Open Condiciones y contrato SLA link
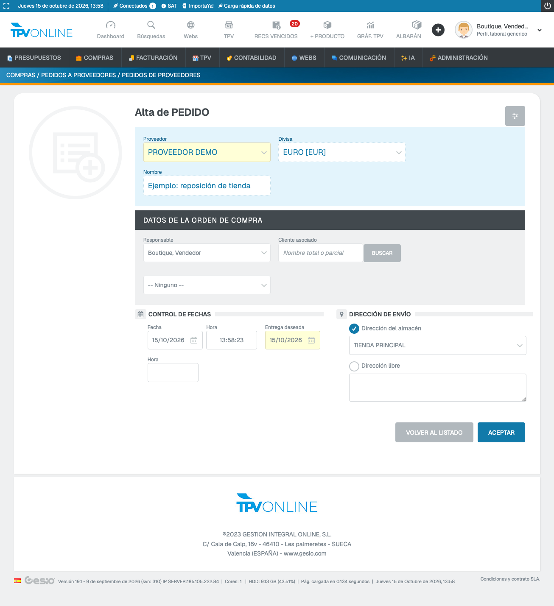Screen dimensions: 554x606 click(510, 579)
